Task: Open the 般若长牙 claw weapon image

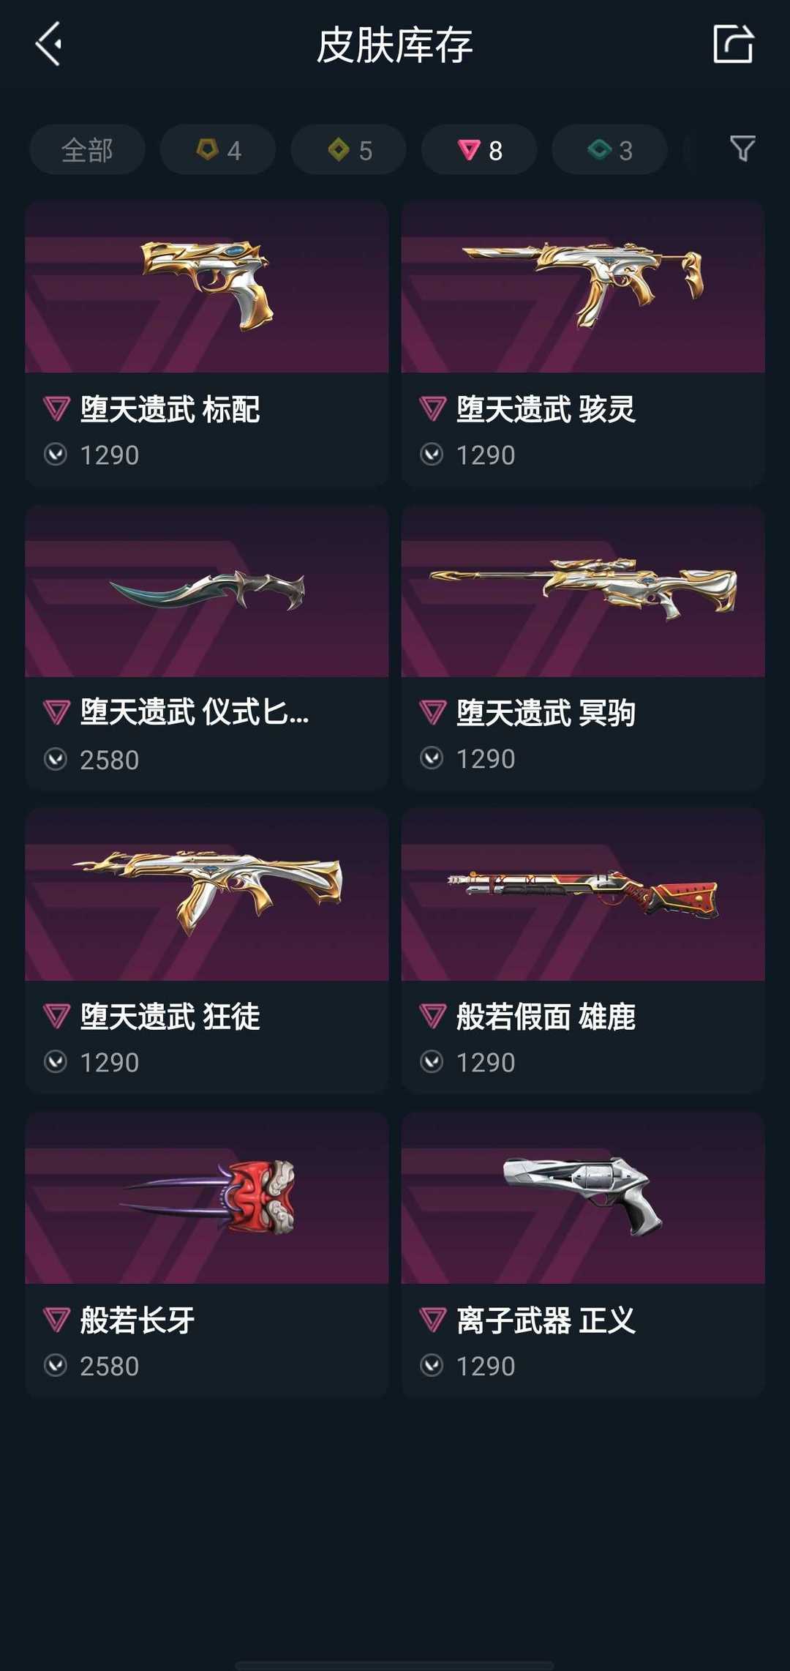Action: (207, 1197)
